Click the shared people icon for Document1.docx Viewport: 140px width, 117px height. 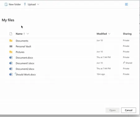coord(124,63)
